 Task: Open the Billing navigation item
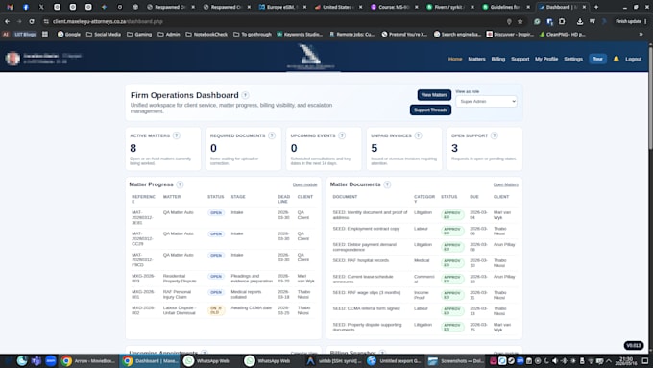tap(498, 60)
